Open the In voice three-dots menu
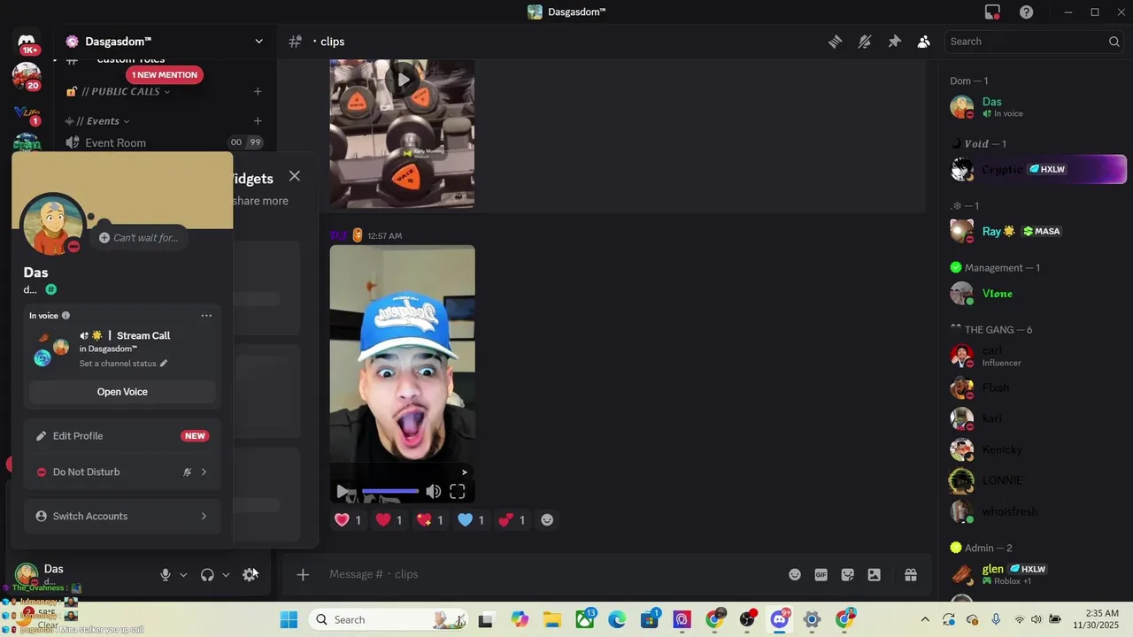The image size is (1133, 637). tap(206, 316)
